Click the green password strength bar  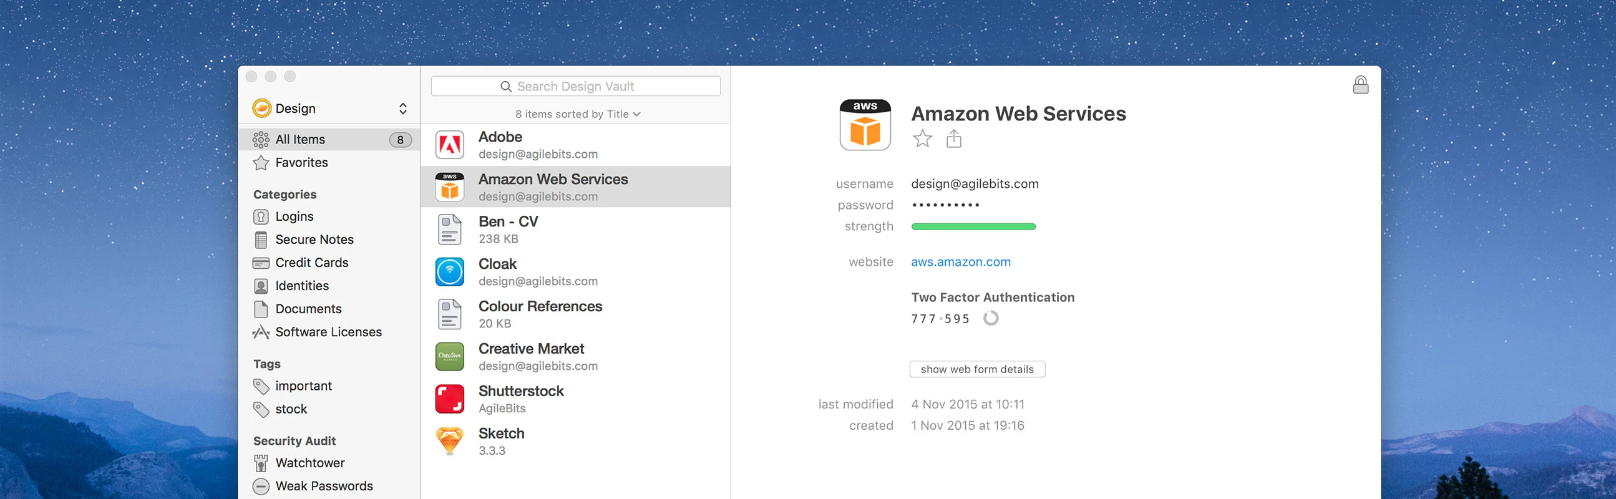tap(973, 227)
